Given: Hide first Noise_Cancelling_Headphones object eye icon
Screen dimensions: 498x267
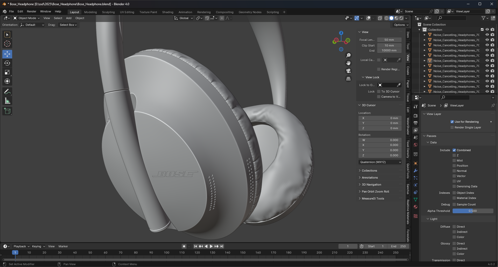Looking at the screenshot, I should click(x=487, y=35).
